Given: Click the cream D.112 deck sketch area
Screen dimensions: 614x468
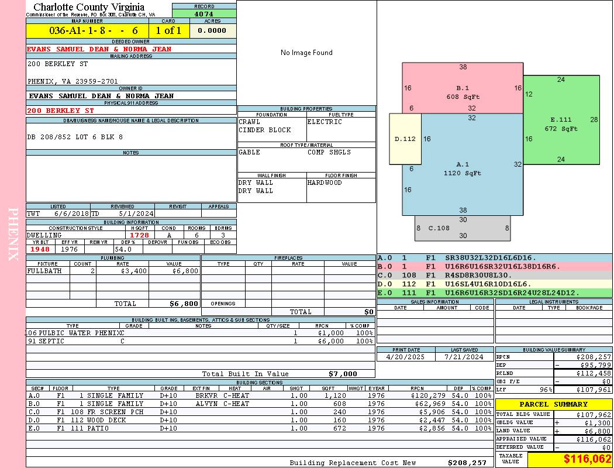Looking at the screenshot, I should coord(405,139).
